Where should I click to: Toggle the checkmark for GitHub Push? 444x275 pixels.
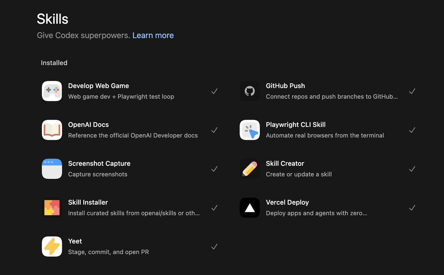tap(412, 91)
